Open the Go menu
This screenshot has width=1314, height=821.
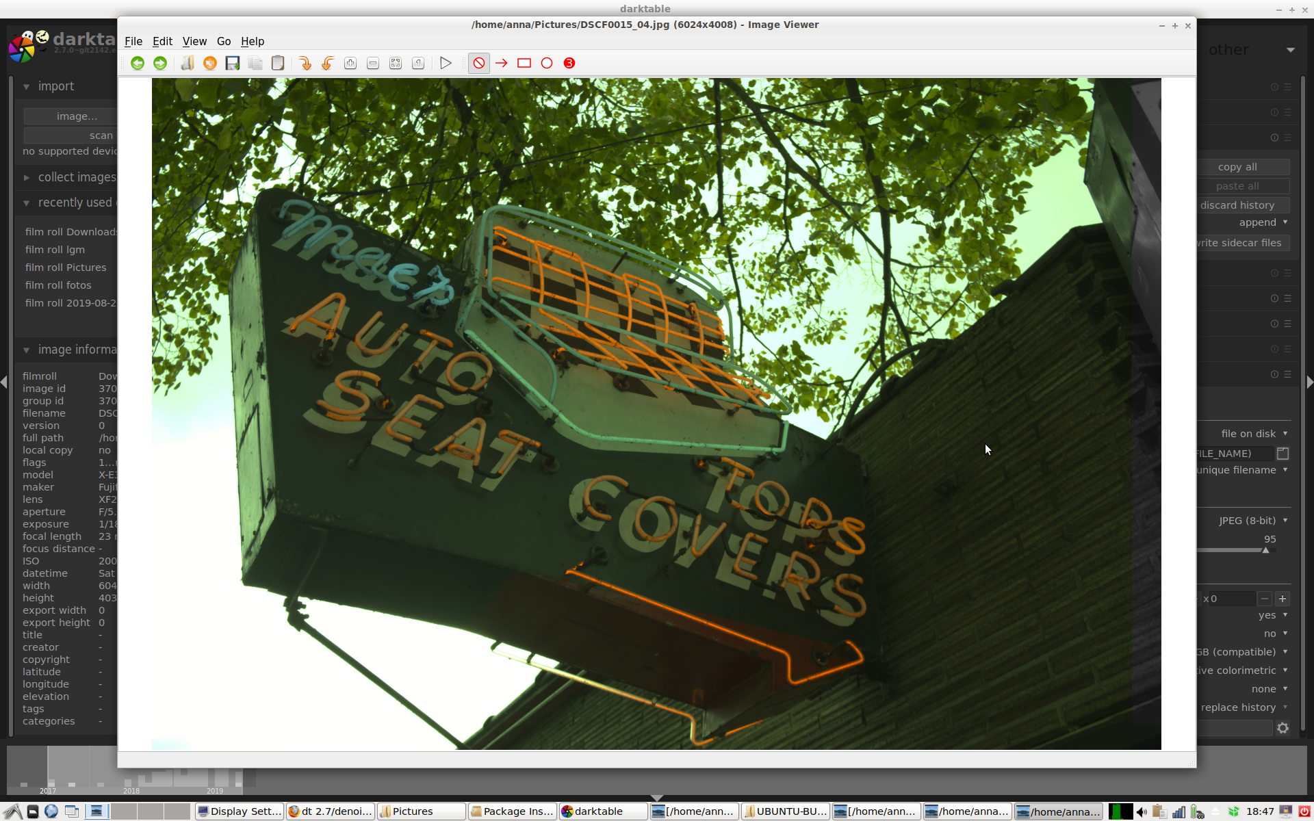tap(224, 41)
